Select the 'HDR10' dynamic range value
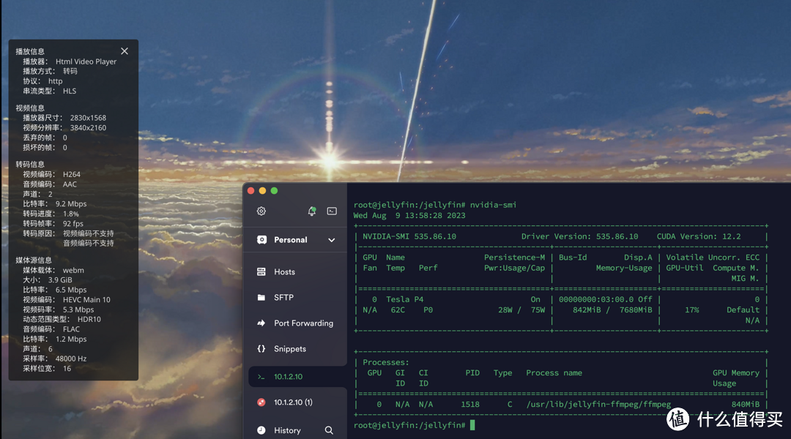 pos(89,319)
